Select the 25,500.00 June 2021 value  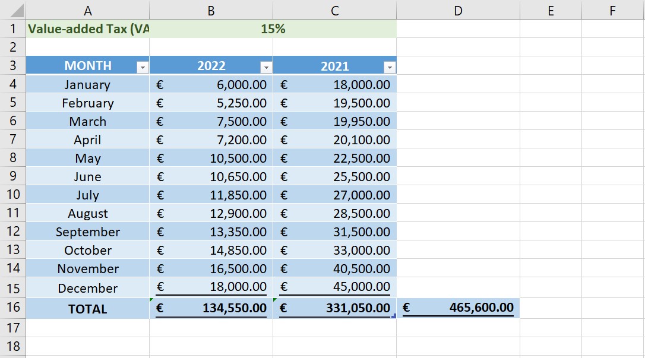(335, 176)
